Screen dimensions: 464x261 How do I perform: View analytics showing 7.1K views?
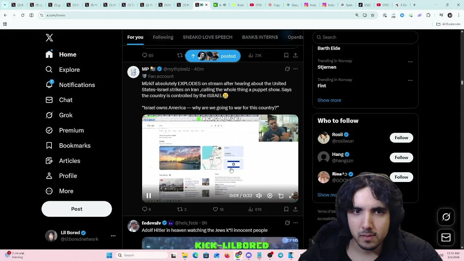(x=255, y=55)
